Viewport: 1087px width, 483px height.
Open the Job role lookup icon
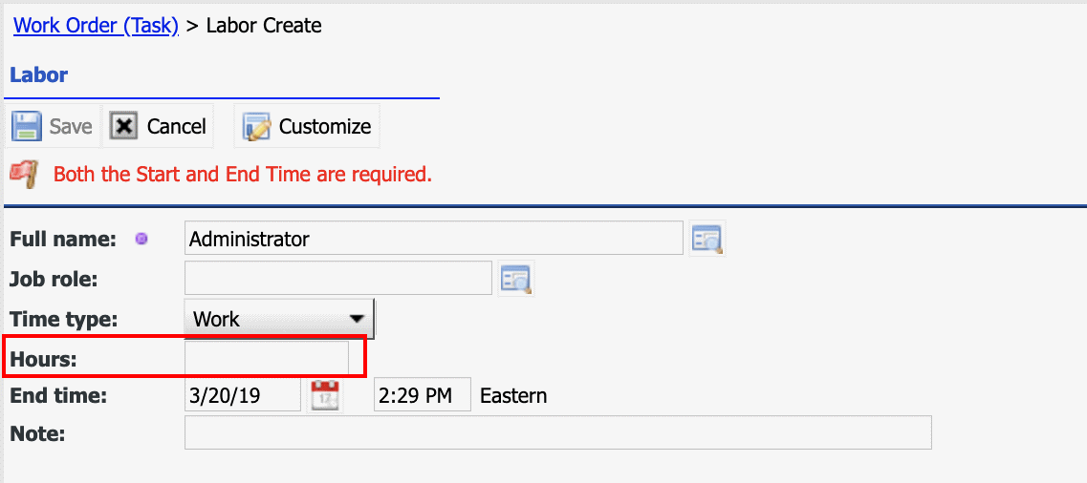click(515, 279)
